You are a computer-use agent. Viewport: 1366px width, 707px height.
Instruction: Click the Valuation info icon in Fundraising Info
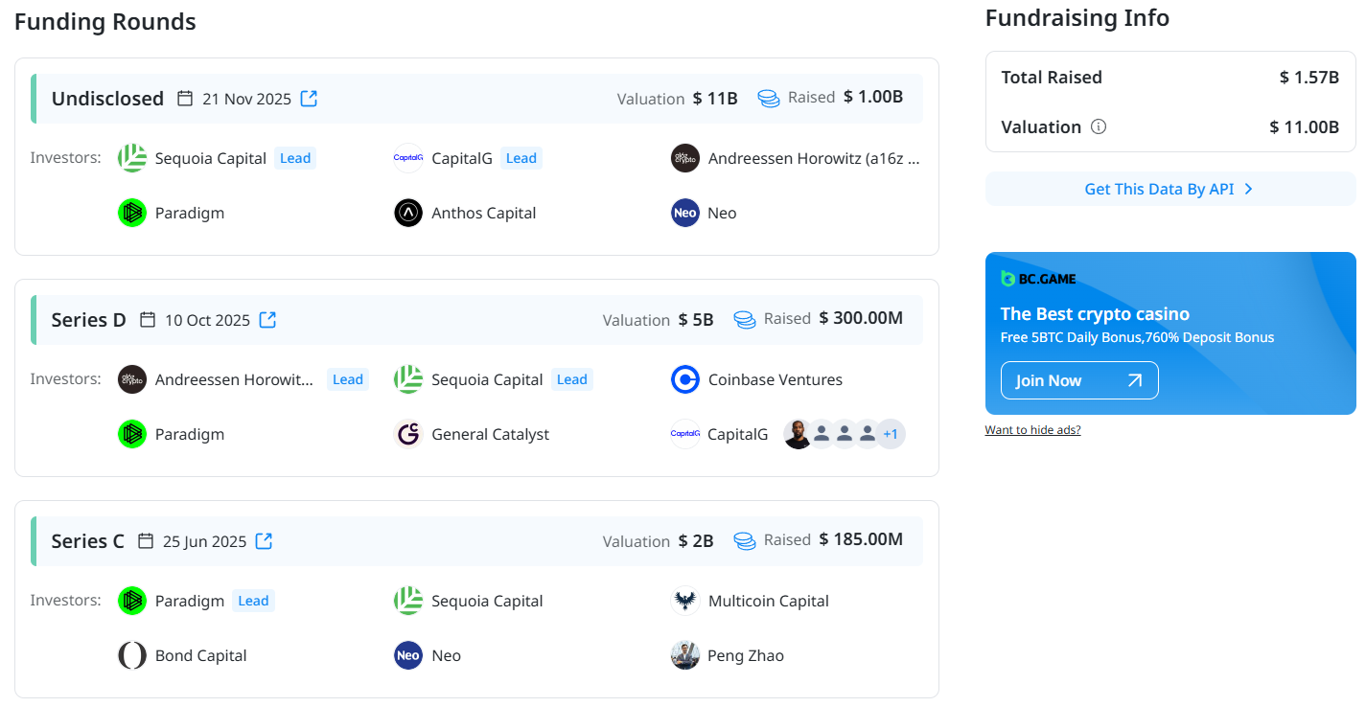coord(1099,126)
